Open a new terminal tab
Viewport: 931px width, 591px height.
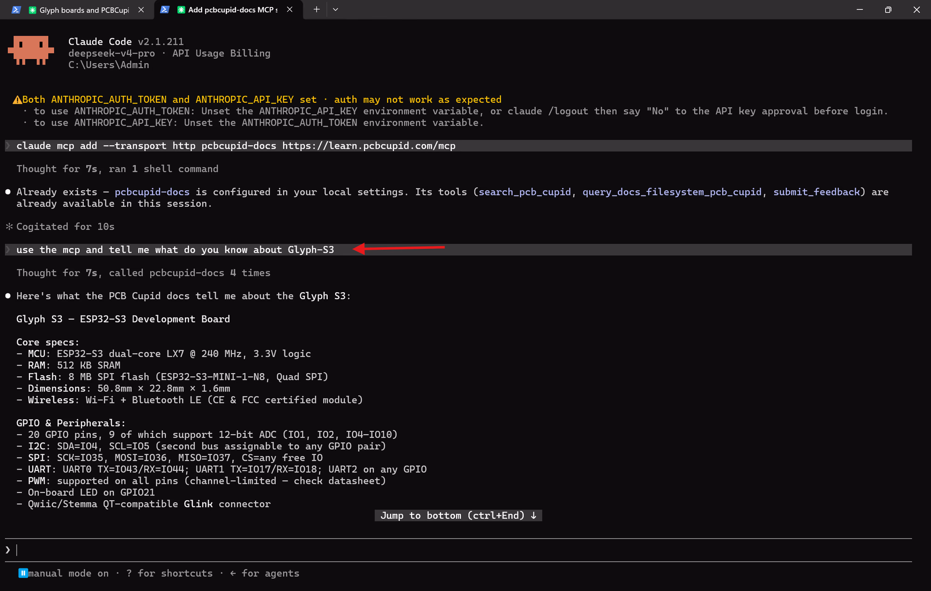(x=317, y=9)
